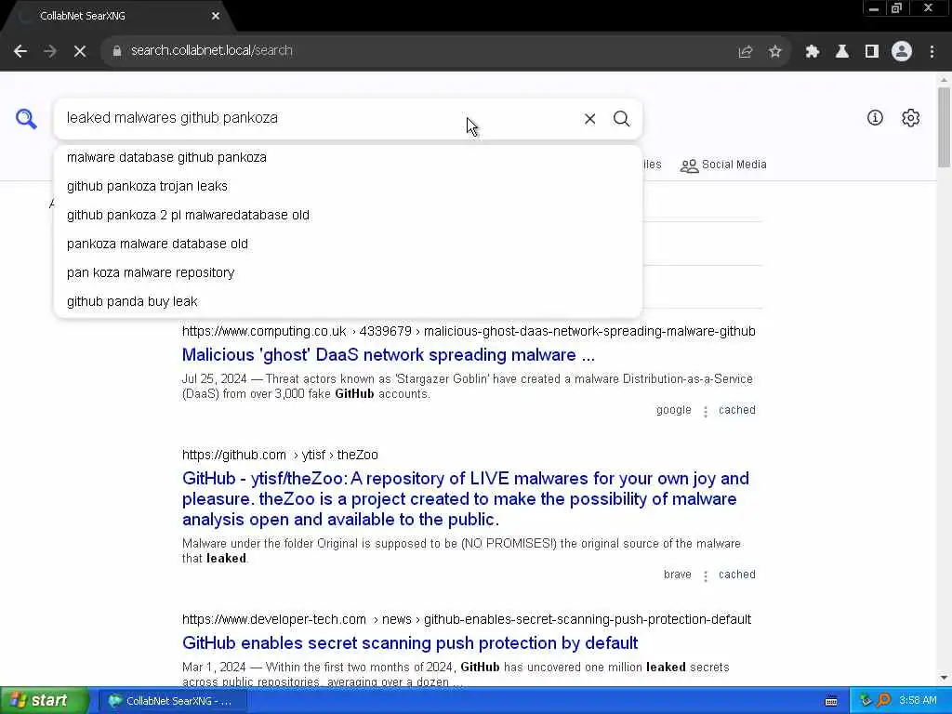Click the forward navigation arrow
The height and width of the screenshot is (714, 952).
point(50,51)
